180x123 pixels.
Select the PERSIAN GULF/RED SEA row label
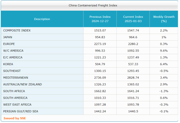(21, 111)
